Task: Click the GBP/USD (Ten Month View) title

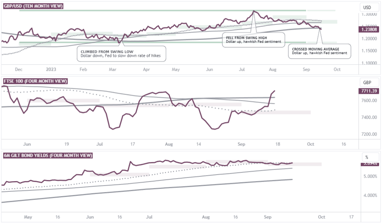Action: (33, 7)
